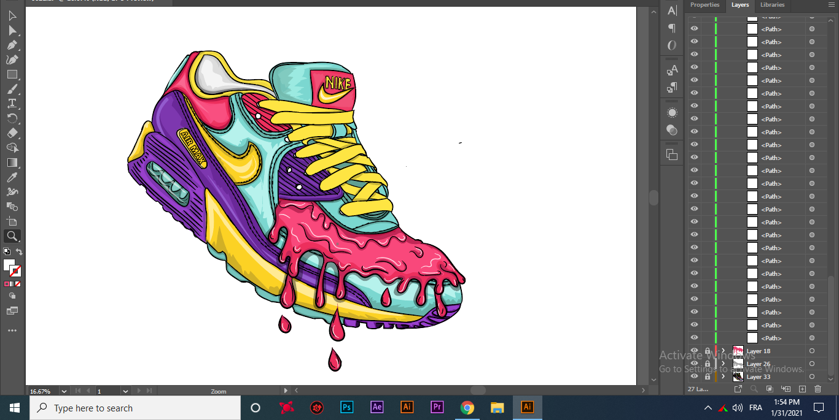The image size is (839, 420).
Task: Go to the first artboard button
Action: pyautogui.click(x=77, y=391)
